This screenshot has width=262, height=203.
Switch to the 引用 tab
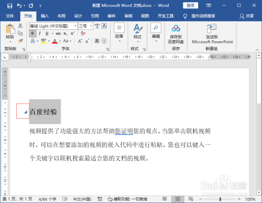click(x=95, y=16)
